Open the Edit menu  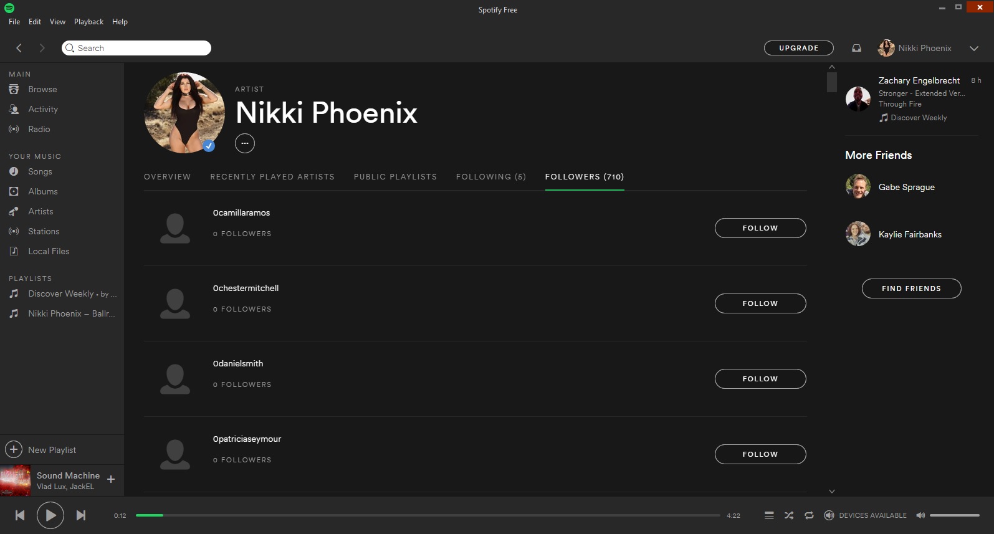[35, 22]
